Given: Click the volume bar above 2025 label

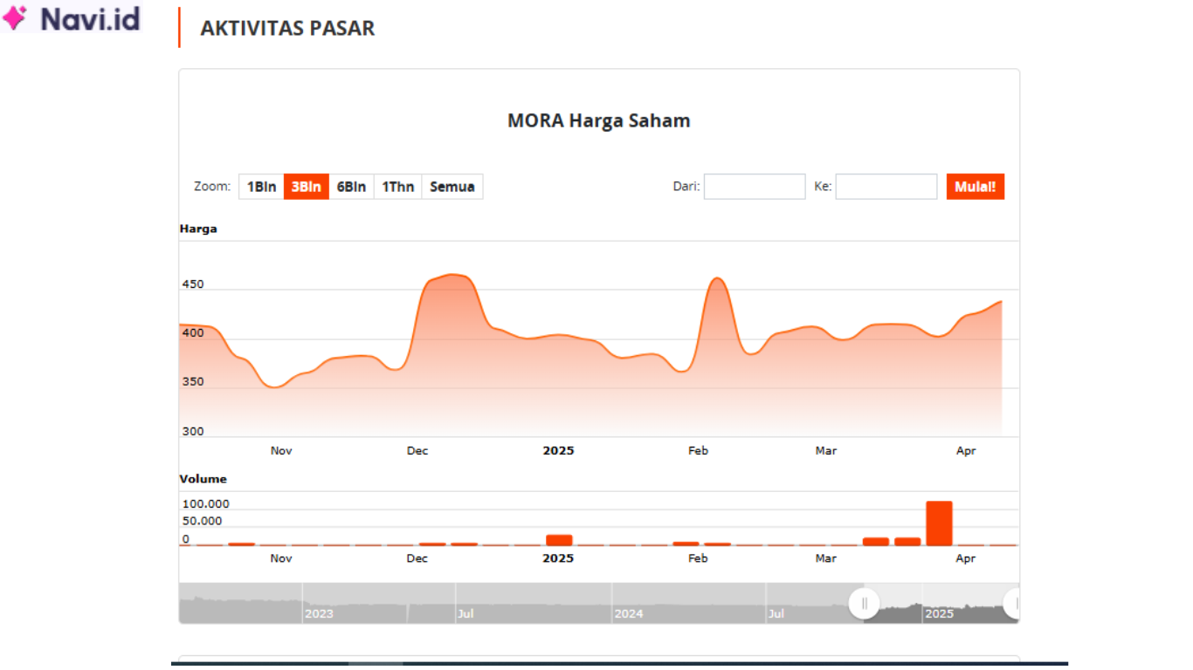Looking at the screenshot, I should [559, 540].
